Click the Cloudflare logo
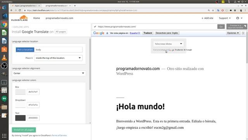The height and width of the screenshot is (140, 248). click(19, 18)
